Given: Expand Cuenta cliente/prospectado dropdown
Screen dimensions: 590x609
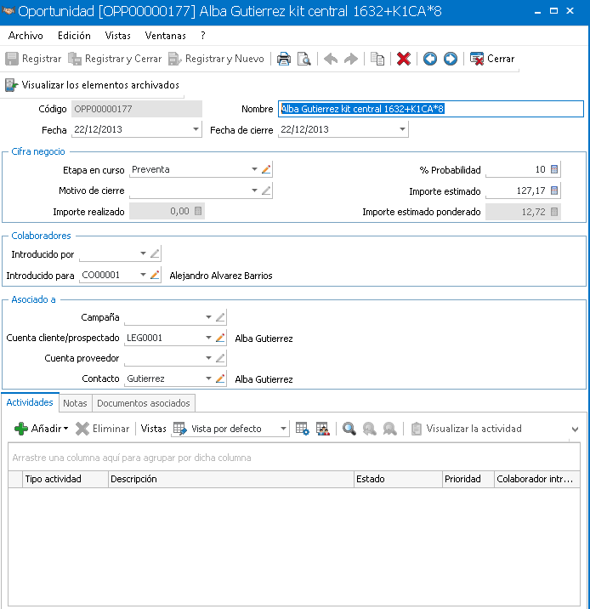Looking at the screenshot, I should click(x=208, y=338).
